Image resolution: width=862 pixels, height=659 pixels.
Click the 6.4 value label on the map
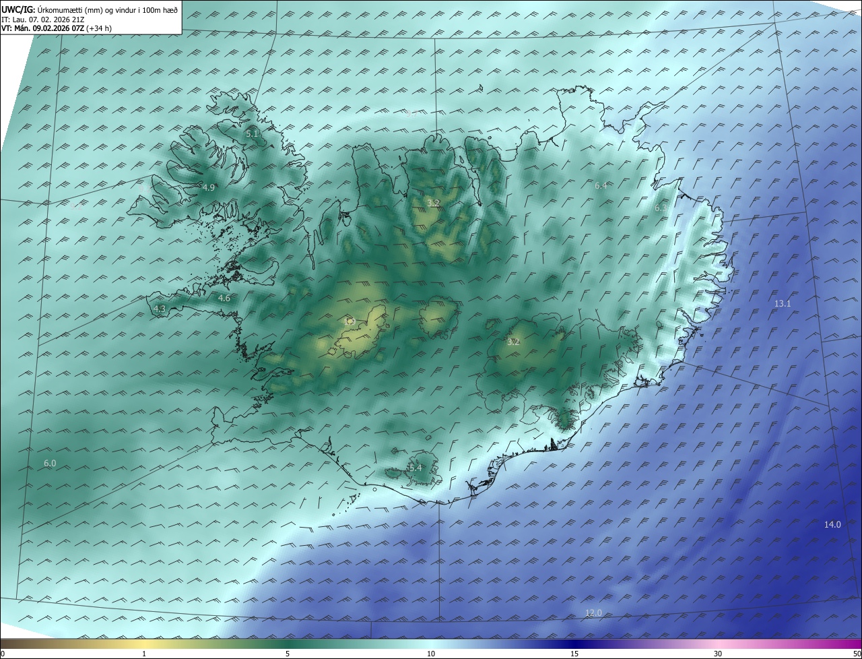pyautogui.click(x=601, y=185)
